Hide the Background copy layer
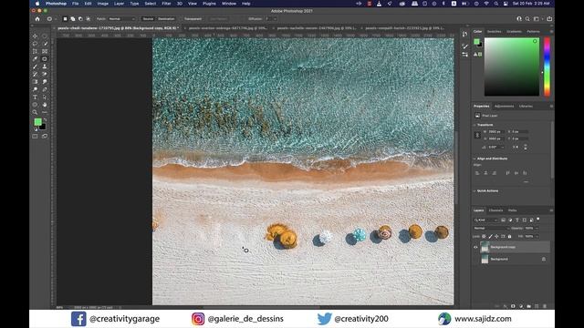Screen dimensions: 584x328 (475, 247)
